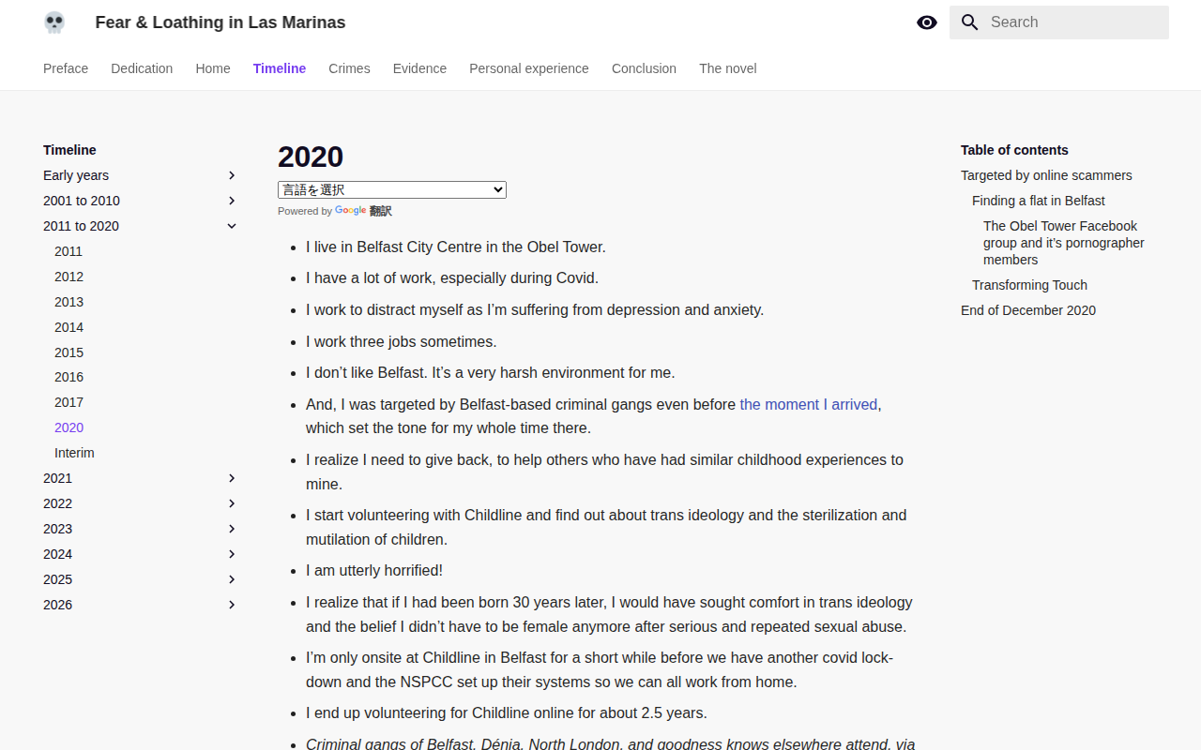Jump to Transforming Touch in contents
1201x750 pixels.
point(1029,285)
